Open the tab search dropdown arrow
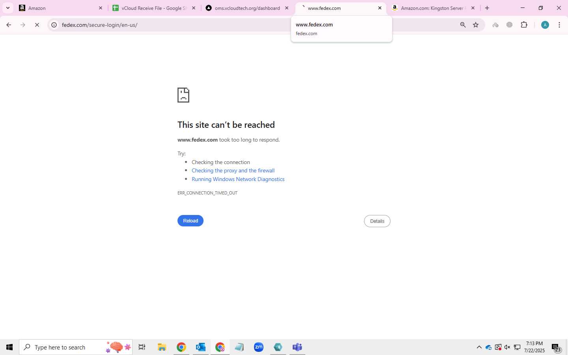568x355 pixels. [7, 8]
